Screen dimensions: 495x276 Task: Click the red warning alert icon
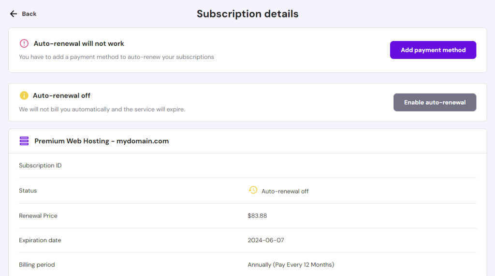24,43
